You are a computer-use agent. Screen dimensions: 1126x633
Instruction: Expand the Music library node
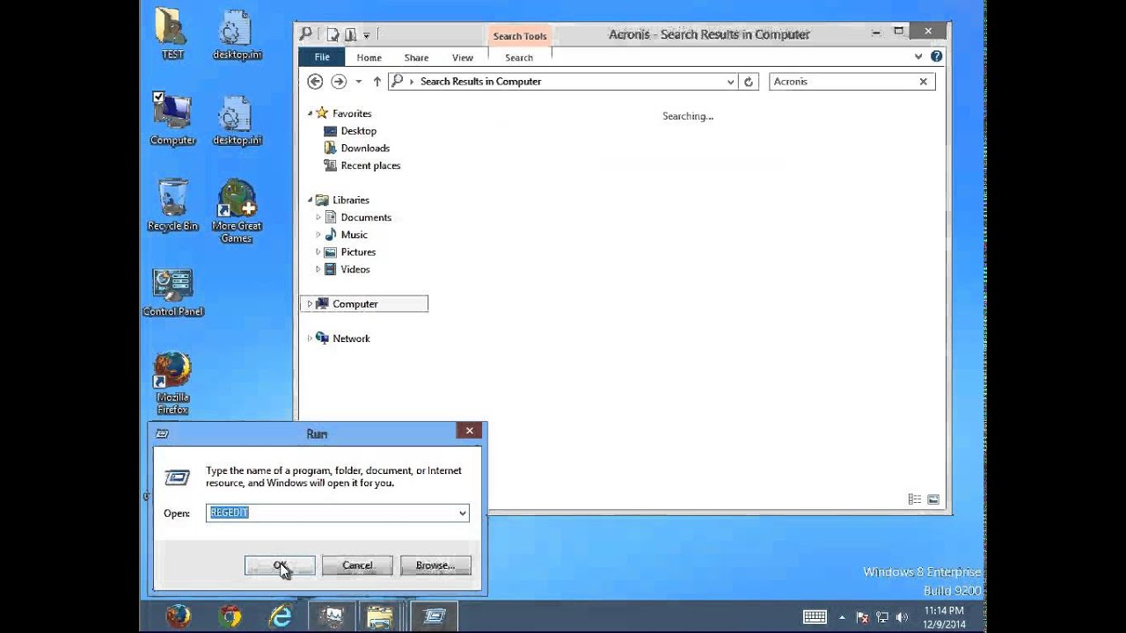click(318, 235)
